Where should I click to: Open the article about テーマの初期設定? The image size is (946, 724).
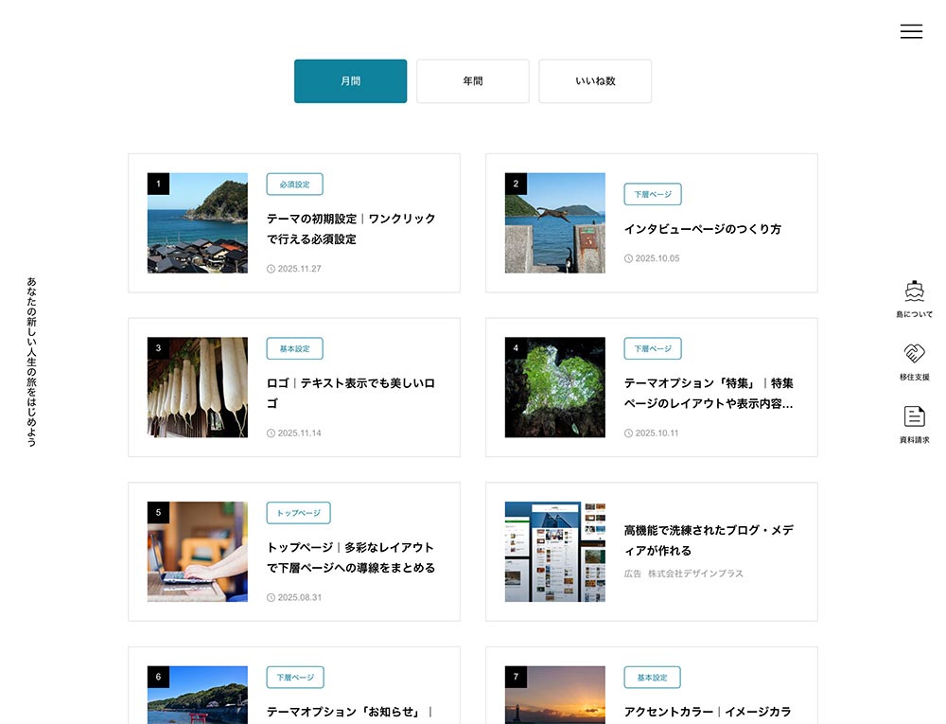(351, 229)
